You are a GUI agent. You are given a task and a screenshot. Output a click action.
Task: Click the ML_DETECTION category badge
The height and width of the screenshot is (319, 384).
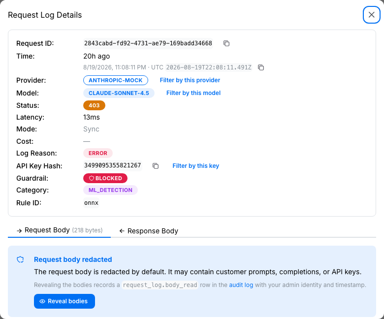point(110,190)
